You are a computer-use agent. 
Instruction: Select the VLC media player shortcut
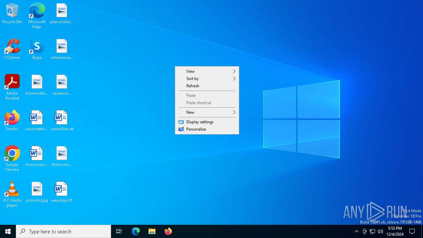click(x=12, y=194)
